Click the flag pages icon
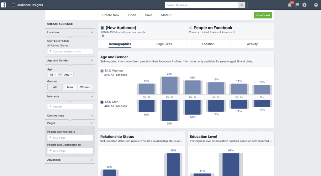Viewport: 321px width, 176px height. pyautogui.click(x=297, y=5)
